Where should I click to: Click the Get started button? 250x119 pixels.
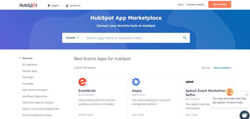pos(219,4)
